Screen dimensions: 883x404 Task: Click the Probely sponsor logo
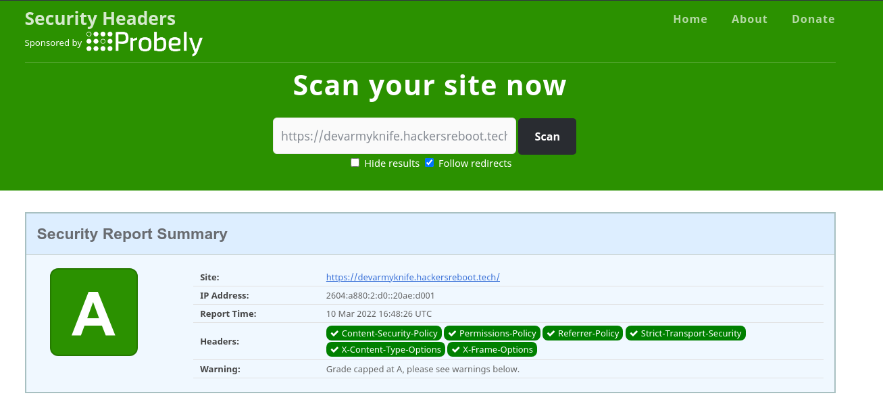145,43
